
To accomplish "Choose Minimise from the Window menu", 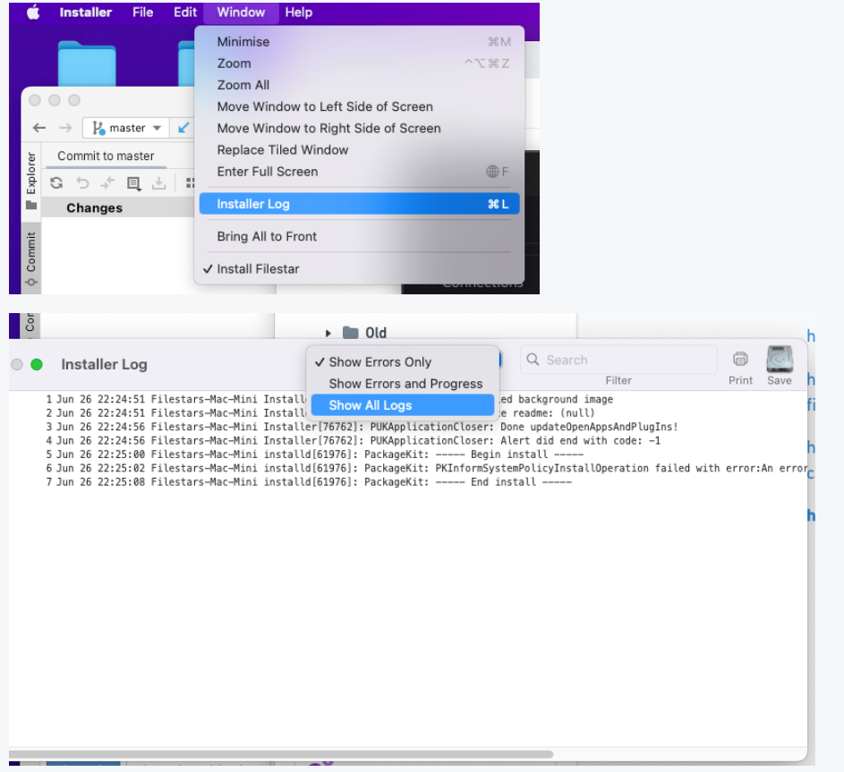I will 359,42.
